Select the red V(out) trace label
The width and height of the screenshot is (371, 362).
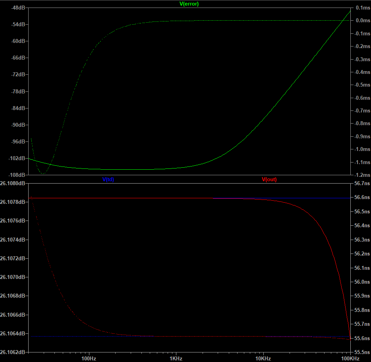[269, 179]
